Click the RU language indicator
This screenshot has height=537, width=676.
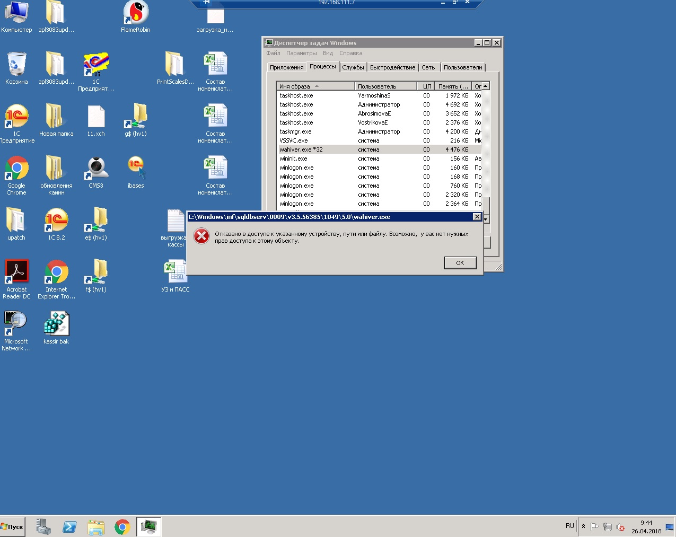tap(570, 526)
